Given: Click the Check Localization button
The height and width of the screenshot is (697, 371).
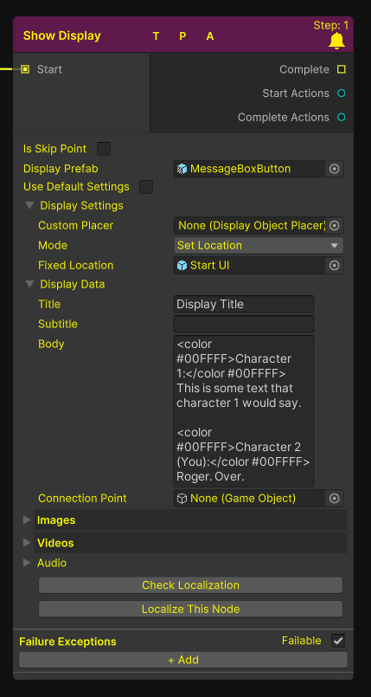Looking at the screenshot, I should pos(190,585).
